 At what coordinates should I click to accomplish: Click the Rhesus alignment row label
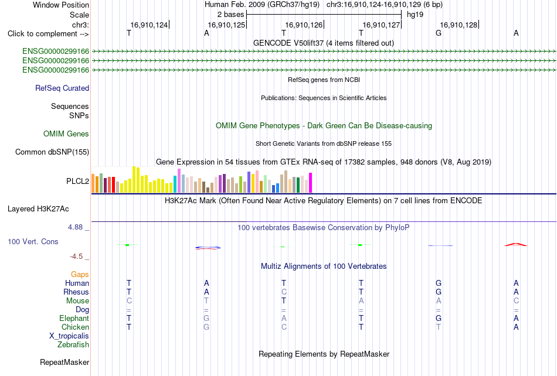pyautogui.click(x=76, y=292)
